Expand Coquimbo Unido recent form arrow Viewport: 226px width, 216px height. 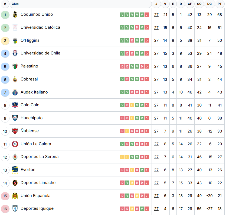147,15
